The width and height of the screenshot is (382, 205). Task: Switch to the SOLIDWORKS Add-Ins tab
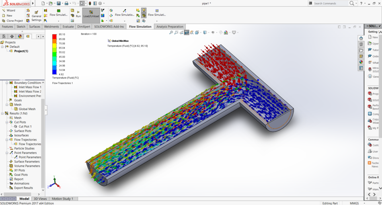coord(109,27)
